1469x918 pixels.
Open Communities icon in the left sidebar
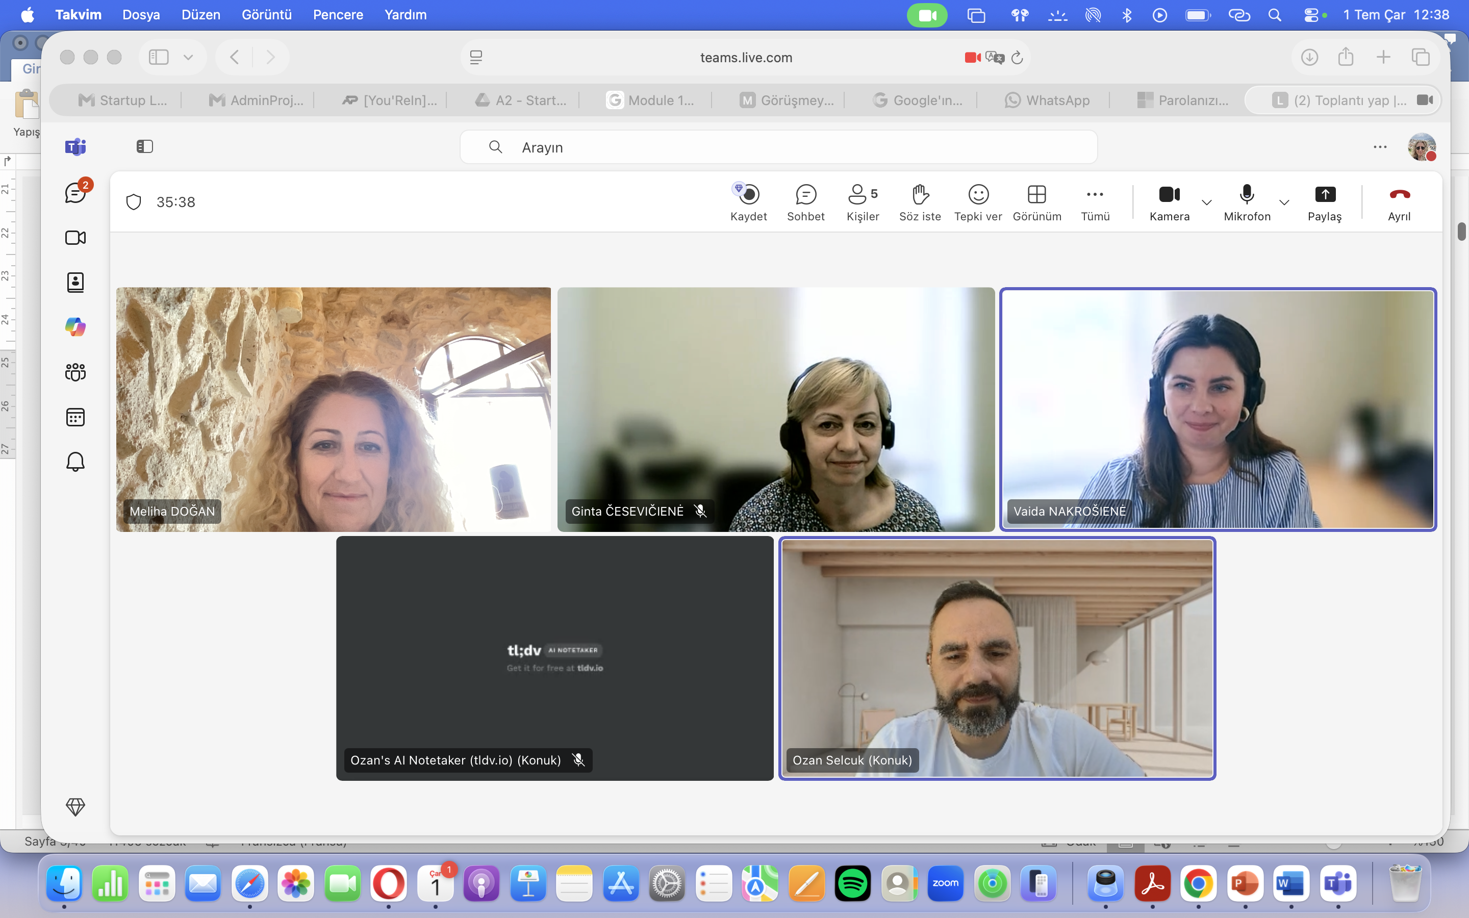click(x=75, y=372)
